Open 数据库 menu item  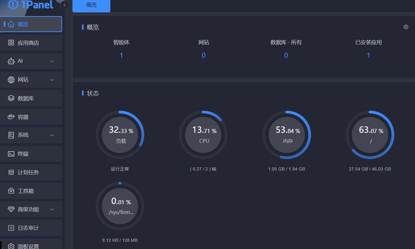tap(31, 98)
